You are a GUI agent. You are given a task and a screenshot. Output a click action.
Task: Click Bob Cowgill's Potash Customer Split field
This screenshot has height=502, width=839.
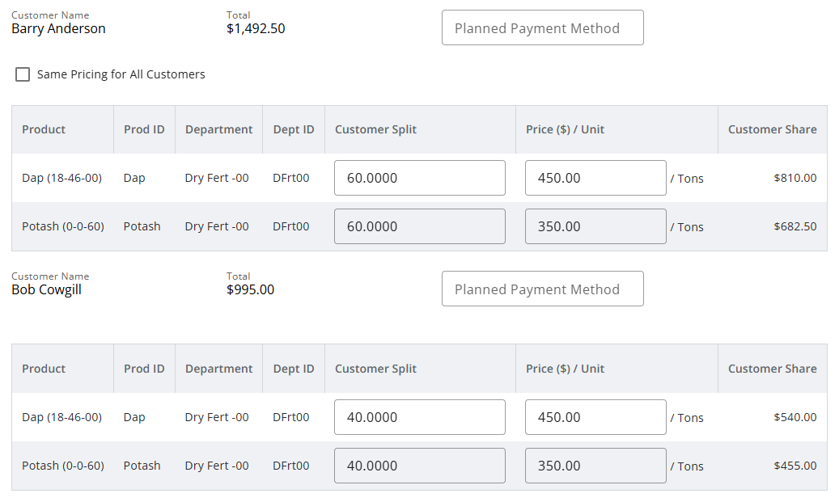click(419, 466)
